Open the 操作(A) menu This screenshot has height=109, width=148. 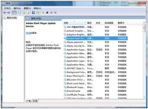pyautogui.click(x=17, y=8)
